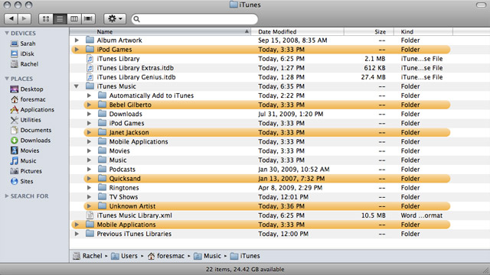Image resolution: width=490 pixels, height=275 pixels.
Task: Go forward with the right arrow button
Action: coord(24,18)
